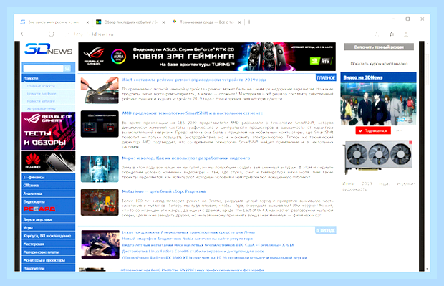The height and width of the screenshot is (286, 444).
Task: Click the iFixit article thumbnail
Action: click(x=100, y=90)
